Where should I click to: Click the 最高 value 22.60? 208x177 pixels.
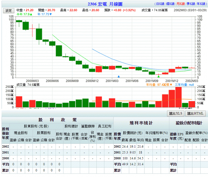click(73, 10)
